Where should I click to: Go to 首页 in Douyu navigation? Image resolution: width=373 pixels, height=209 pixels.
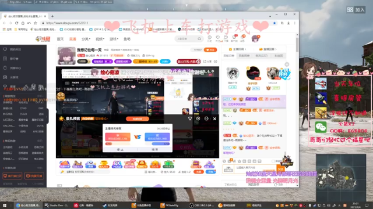click(x=60, y=39)
